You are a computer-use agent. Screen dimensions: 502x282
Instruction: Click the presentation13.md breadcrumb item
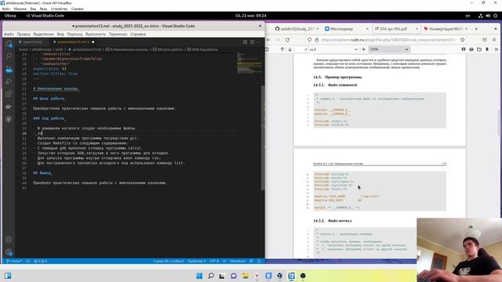(x=86, y=49)
